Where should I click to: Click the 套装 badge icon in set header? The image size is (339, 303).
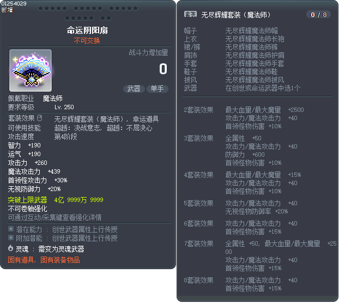(x=190, y=14)
